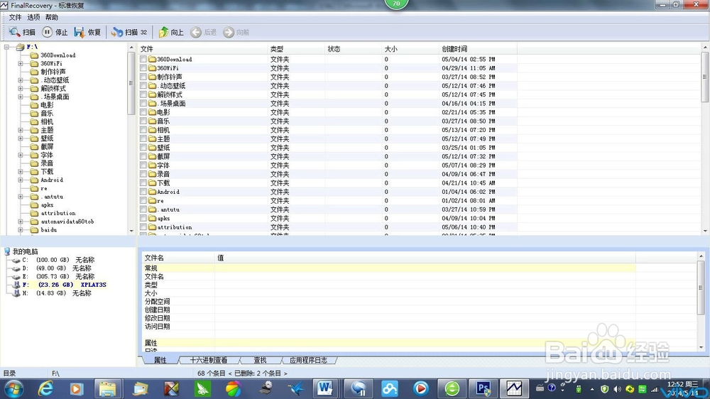Tick the 电影 row checkbox
The width and height of the screenshot is (710, 399).
pyautogui.click(x=143, y=112)
